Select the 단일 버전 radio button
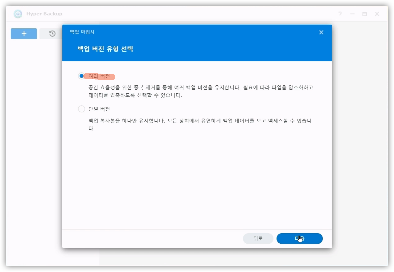Image resolution: width=394 pixels, height=272 pixels. 81,109
